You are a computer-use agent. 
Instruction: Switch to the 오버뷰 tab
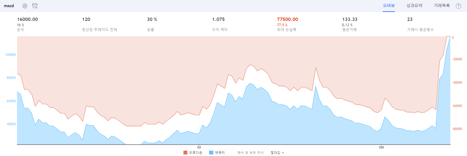[x=389, y=5]
